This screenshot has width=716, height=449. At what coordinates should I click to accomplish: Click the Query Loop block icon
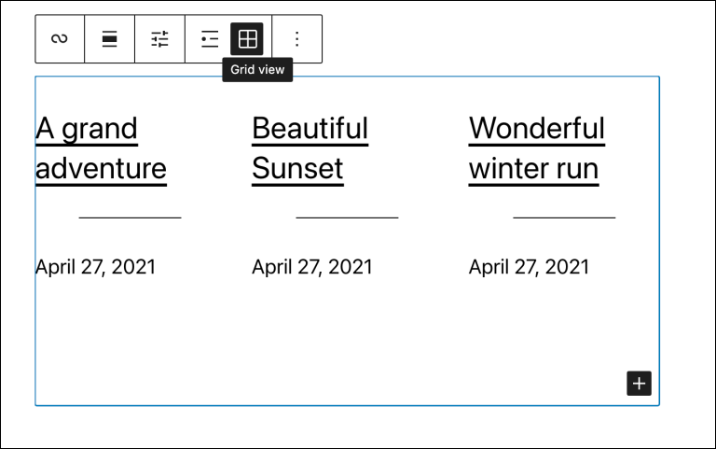tap(60, 39)
